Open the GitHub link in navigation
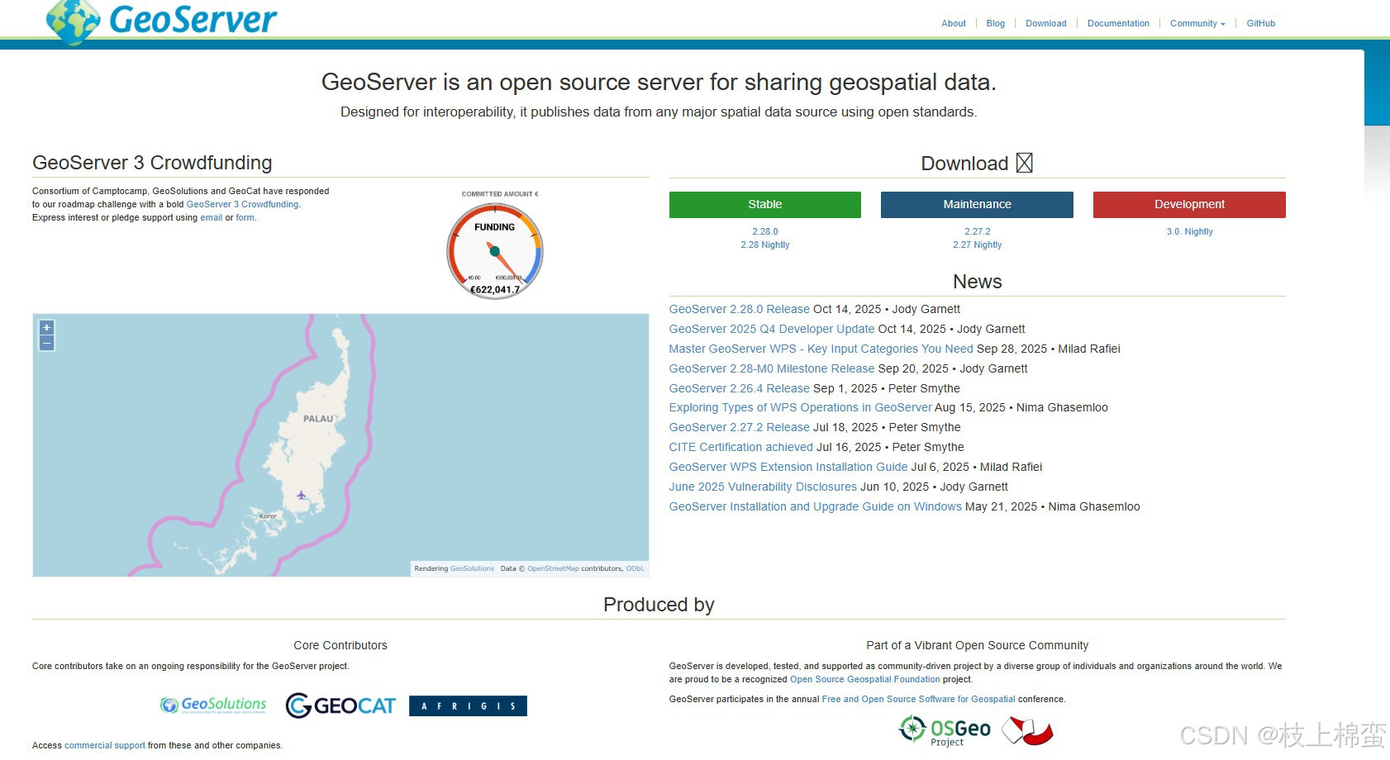This screenshot has width=1390, height=760. coord(1261,23)
